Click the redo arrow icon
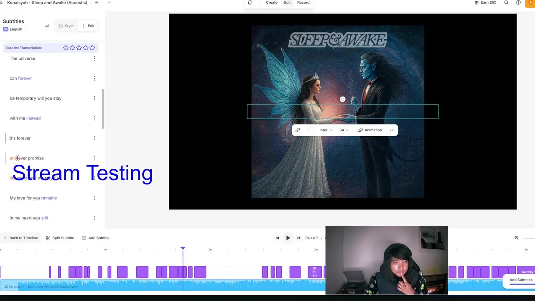This screenshot has width=535, height=301. (109, 3)
